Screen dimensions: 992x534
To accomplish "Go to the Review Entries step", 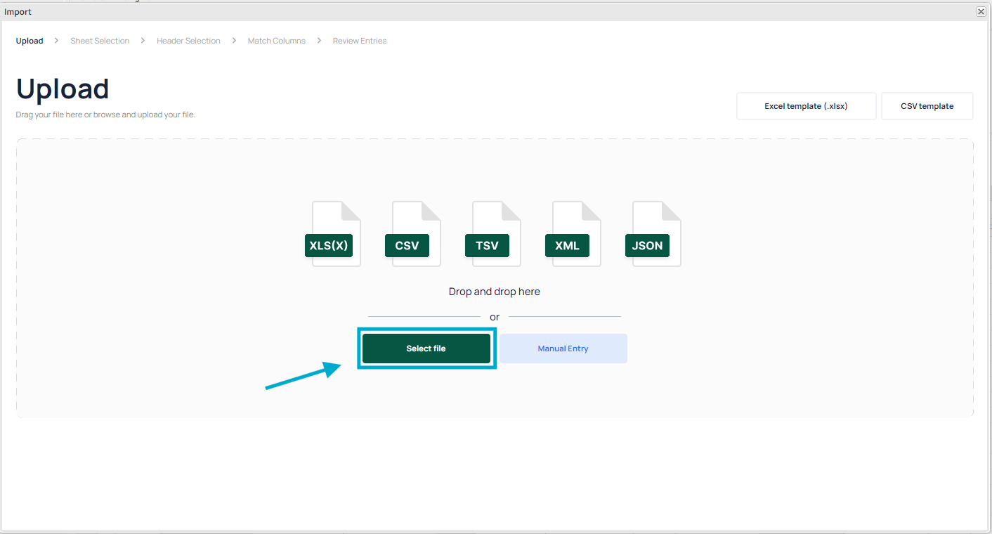I will (x=360, y=41).
